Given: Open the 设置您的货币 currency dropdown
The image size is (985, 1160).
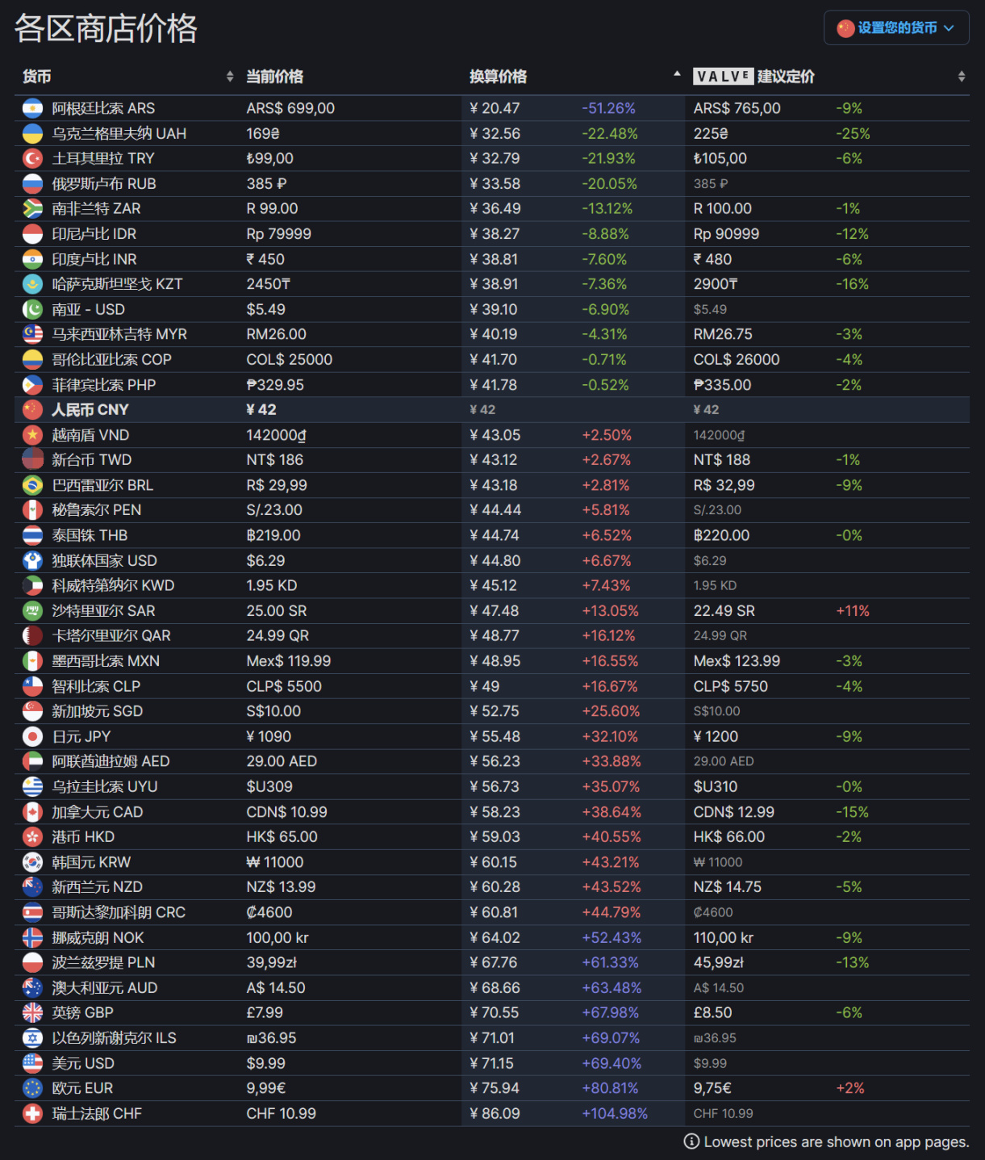Looking at the screenshot, I should [896, 28].
